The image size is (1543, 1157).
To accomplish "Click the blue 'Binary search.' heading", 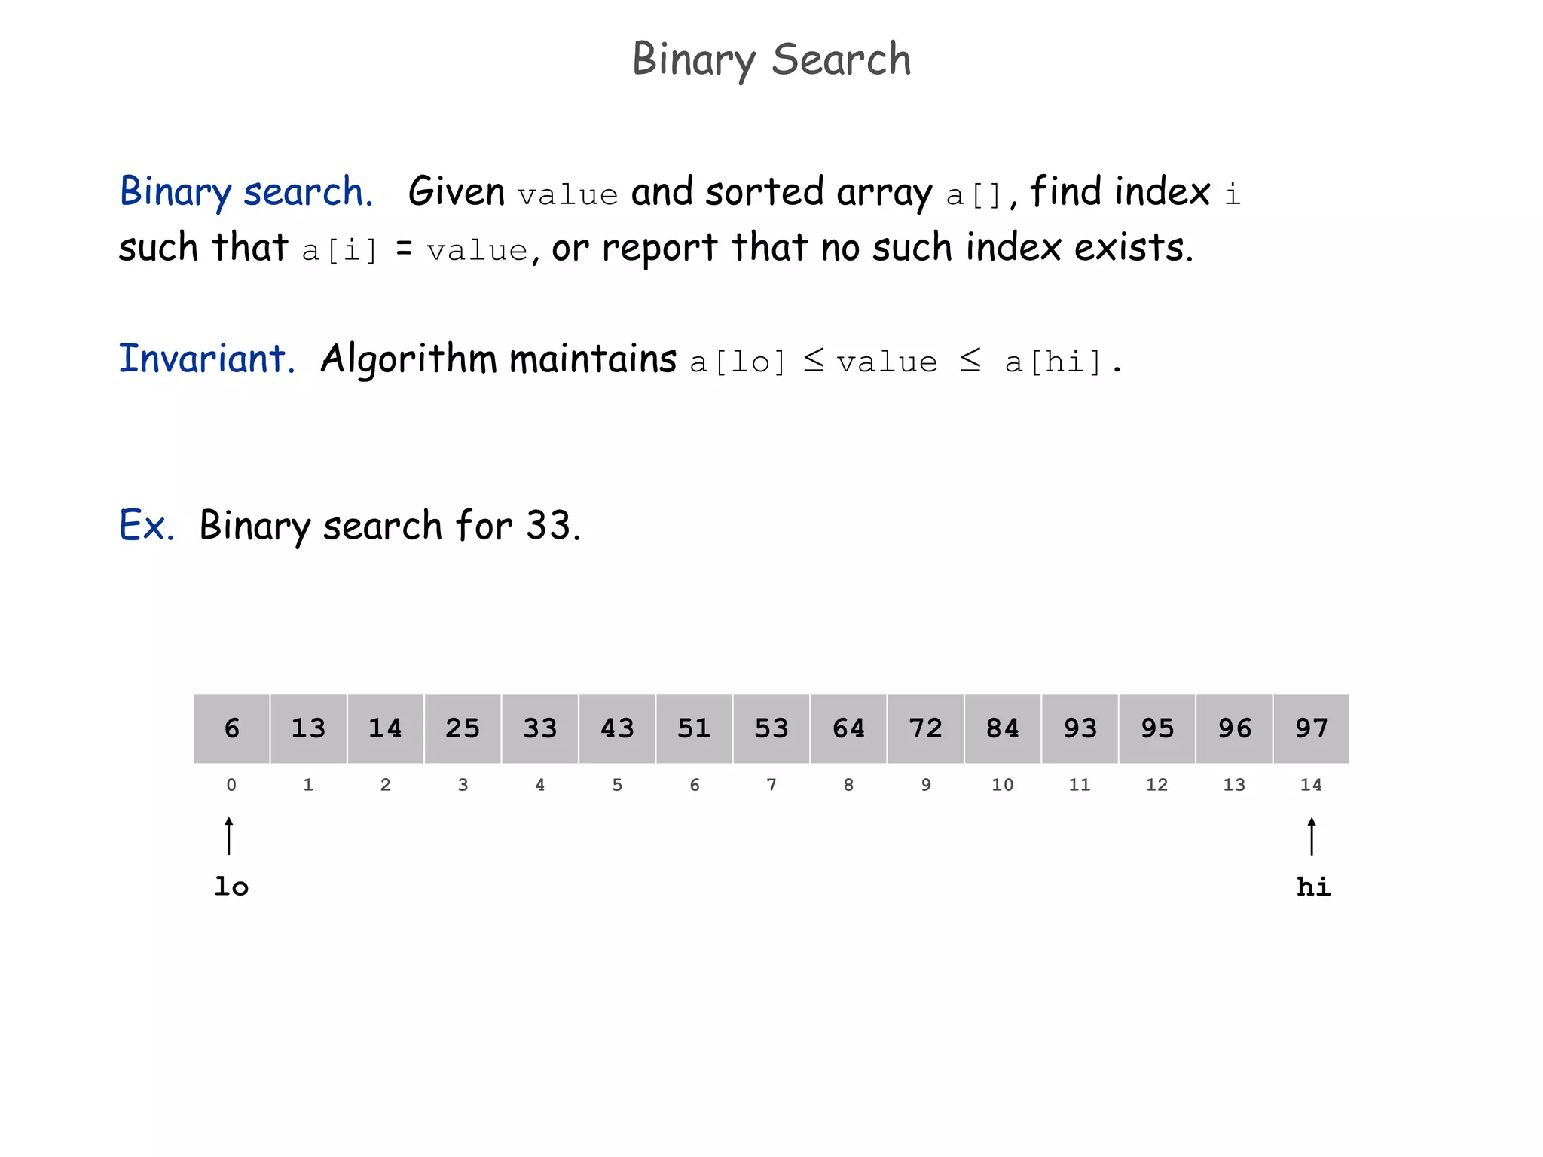I will tap(246, 192).
